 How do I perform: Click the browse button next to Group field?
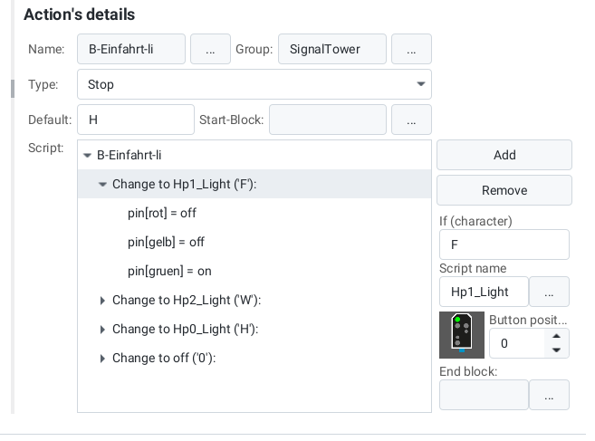pos(411,49)
